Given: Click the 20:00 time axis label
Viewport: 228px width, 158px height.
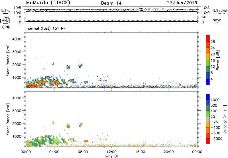Looking at the screenshot, I should 168,152.
